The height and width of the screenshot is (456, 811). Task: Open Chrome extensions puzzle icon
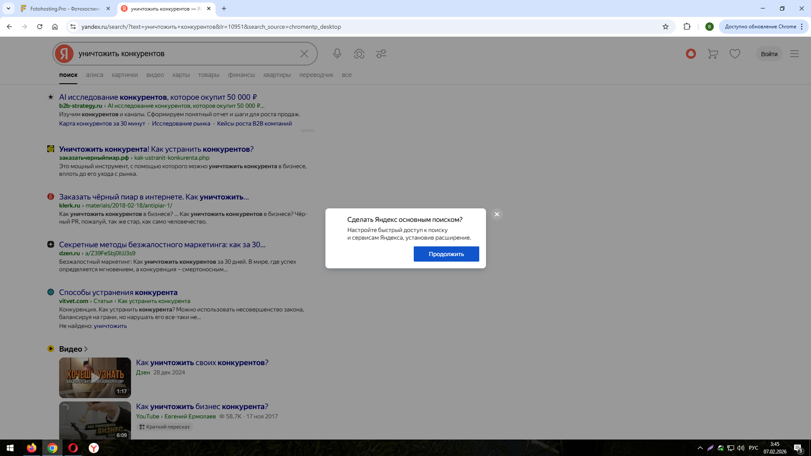coord(687,27)
